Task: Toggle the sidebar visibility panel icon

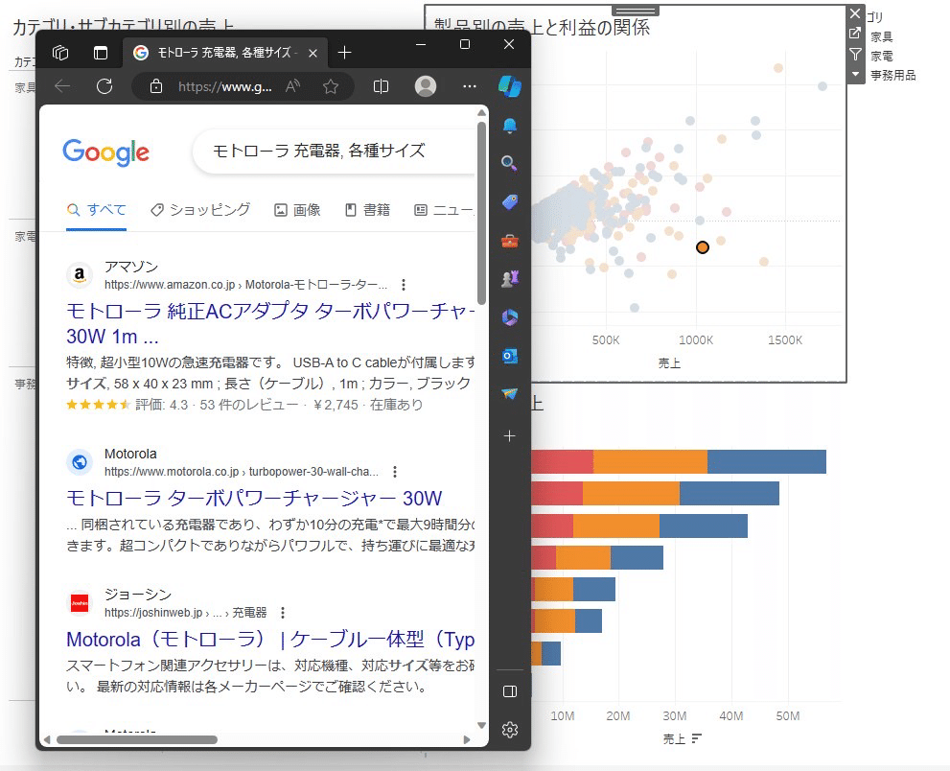Action: pos(510,691)
